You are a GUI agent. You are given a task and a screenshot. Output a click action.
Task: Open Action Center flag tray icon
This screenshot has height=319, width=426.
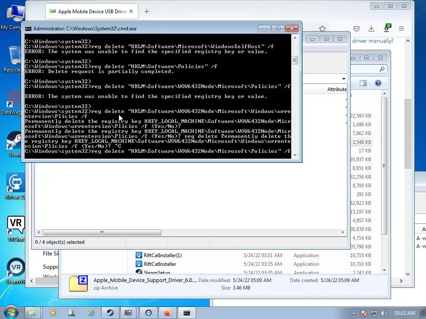(x=364, y=313)
